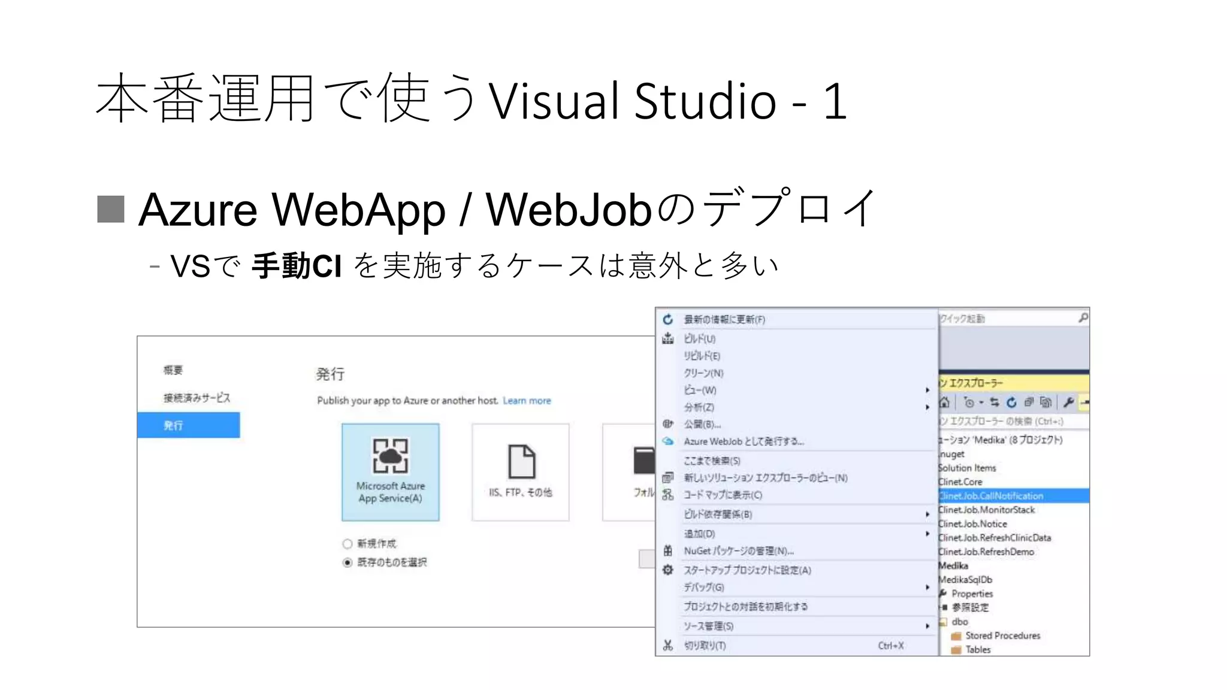Choose クリーン(N) from the context menu
Image resolution: width=1227 pixels, height=690 pixels.
(x=797, y=373)
